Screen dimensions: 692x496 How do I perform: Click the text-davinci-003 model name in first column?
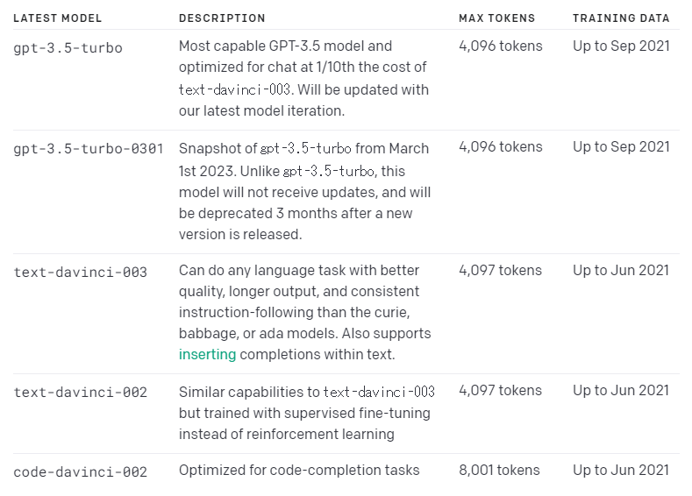click(81, 272)
